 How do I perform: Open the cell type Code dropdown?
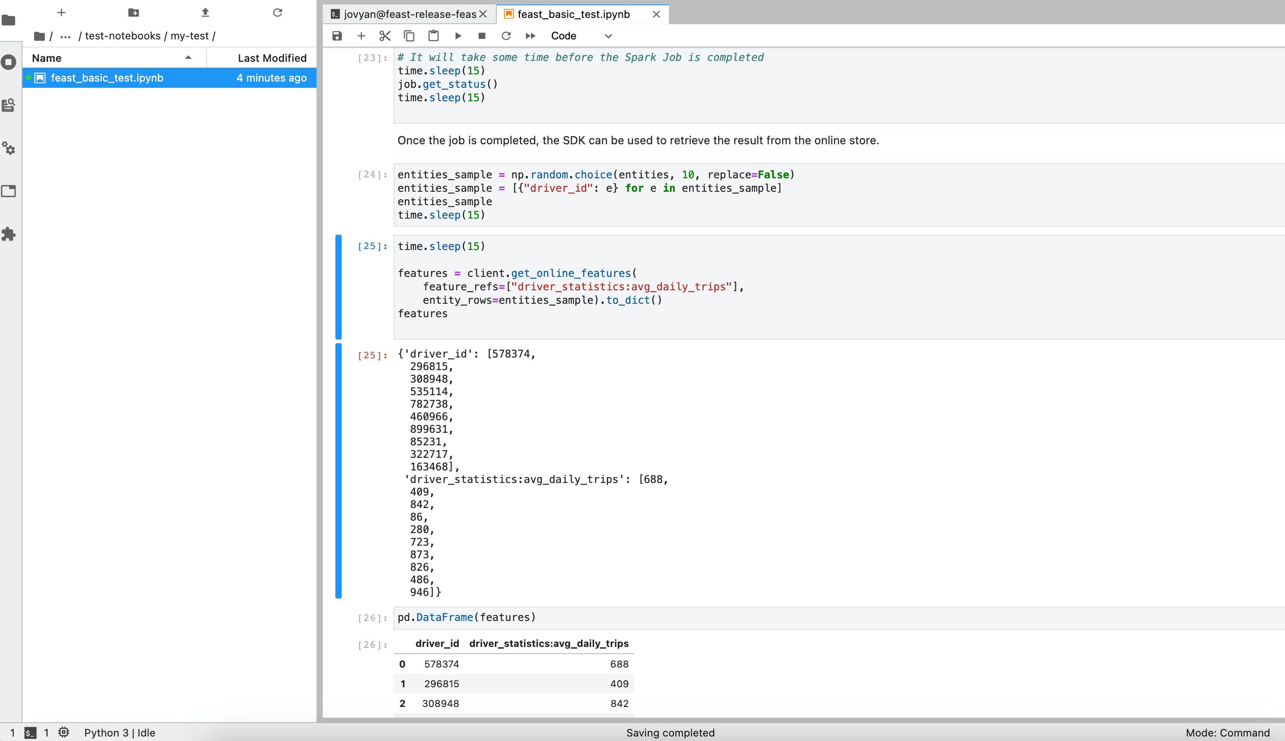coord(581,36)
